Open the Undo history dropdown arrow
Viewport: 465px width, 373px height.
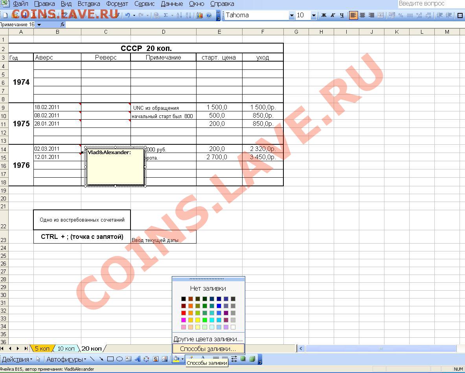point(134,15)
